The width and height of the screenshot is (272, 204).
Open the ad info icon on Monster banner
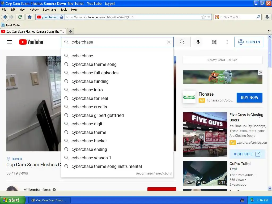260,73
